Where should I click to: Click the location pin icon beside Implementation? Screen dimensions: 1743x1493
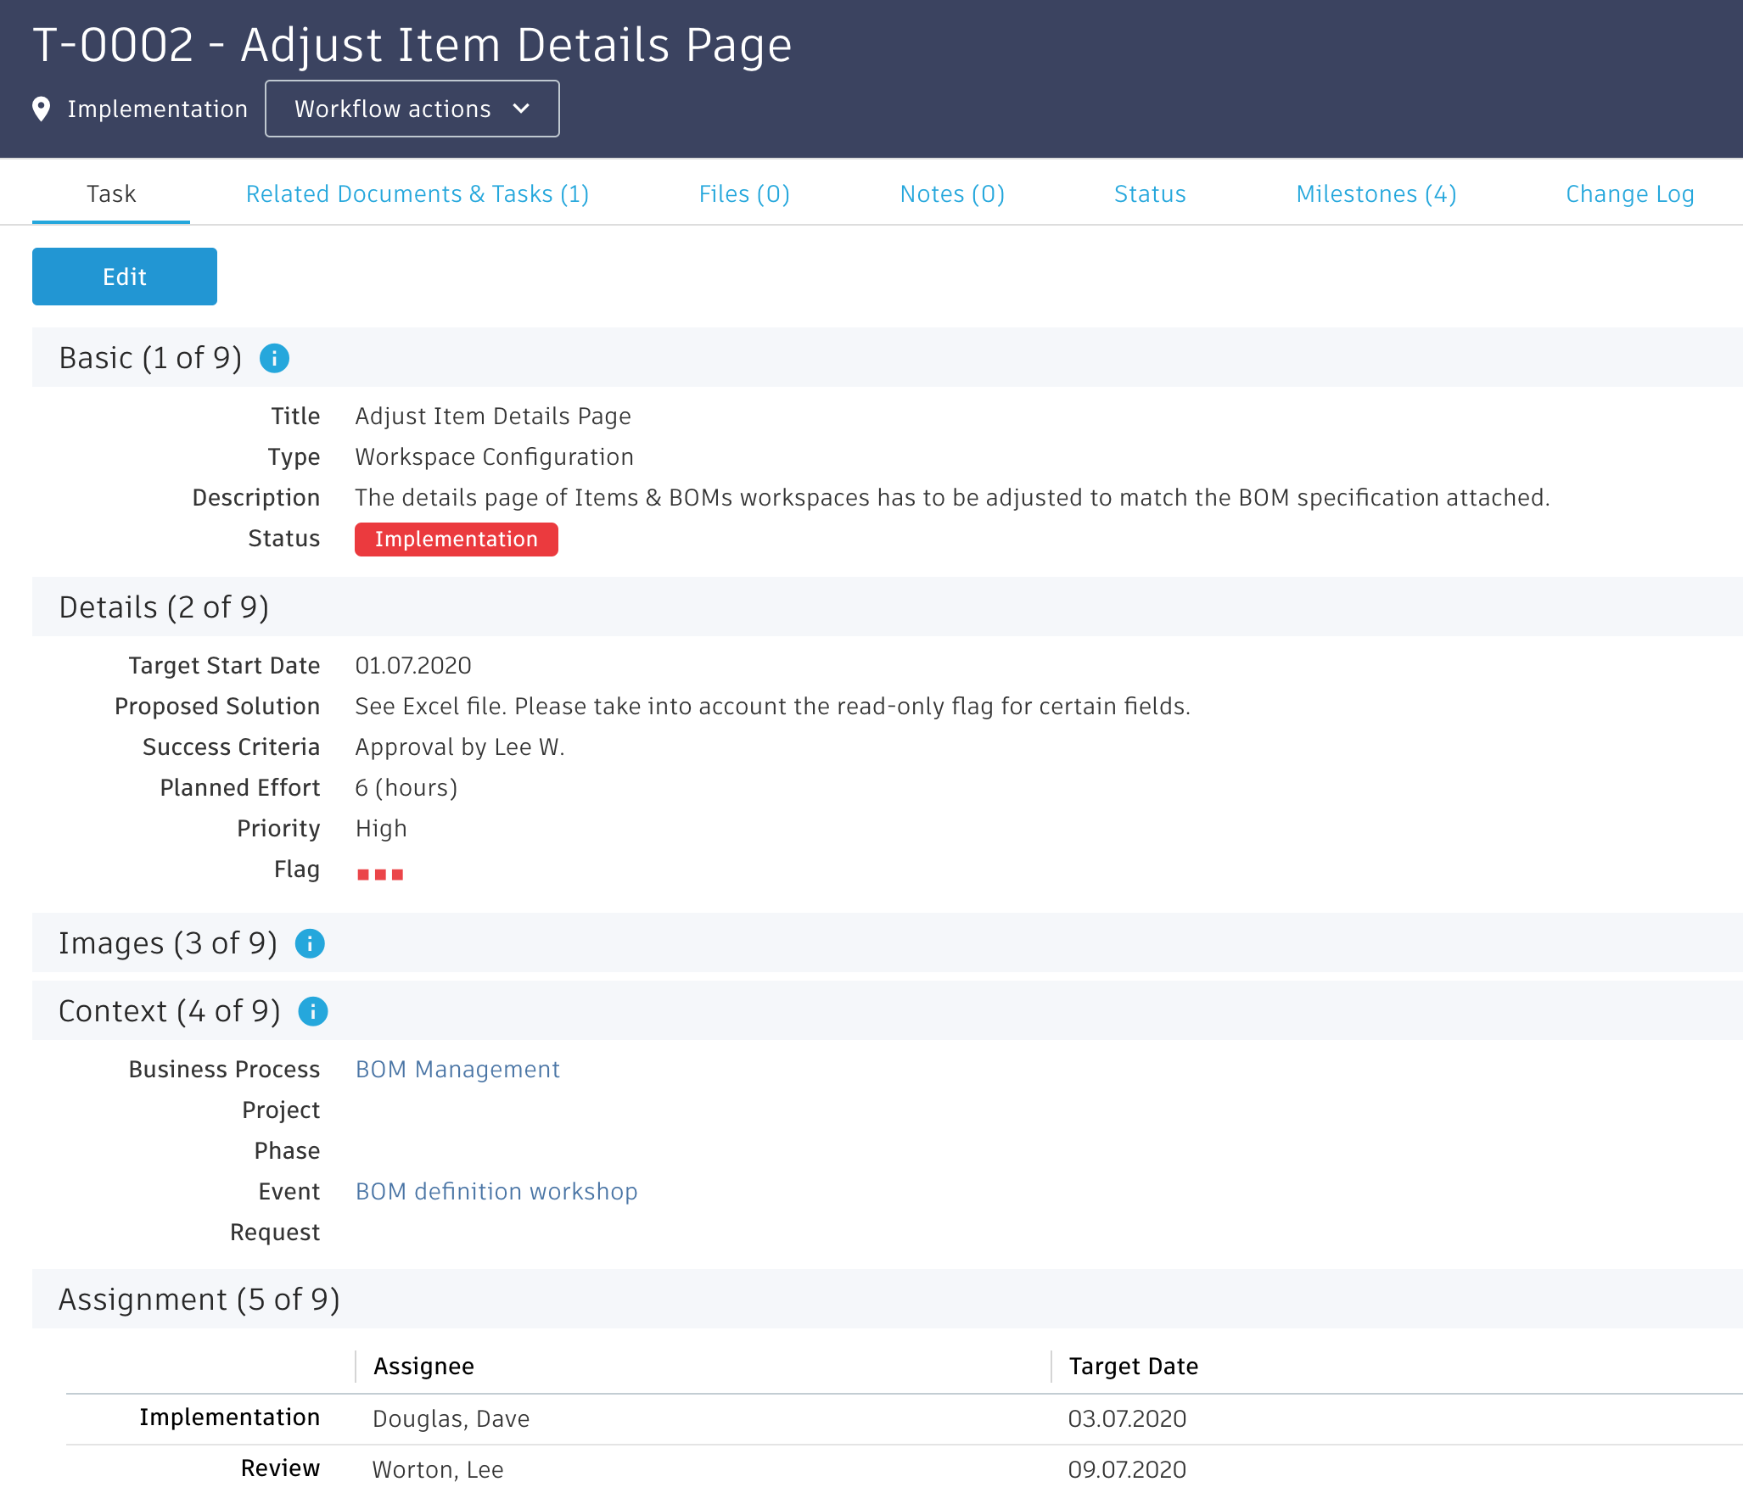click(41, 109)
